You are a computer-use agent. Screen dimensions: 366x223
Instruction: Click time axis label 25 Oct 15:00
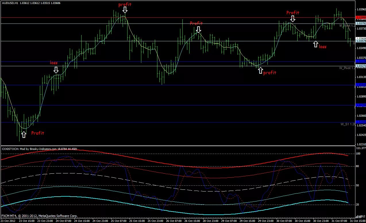tap(137, 221)
